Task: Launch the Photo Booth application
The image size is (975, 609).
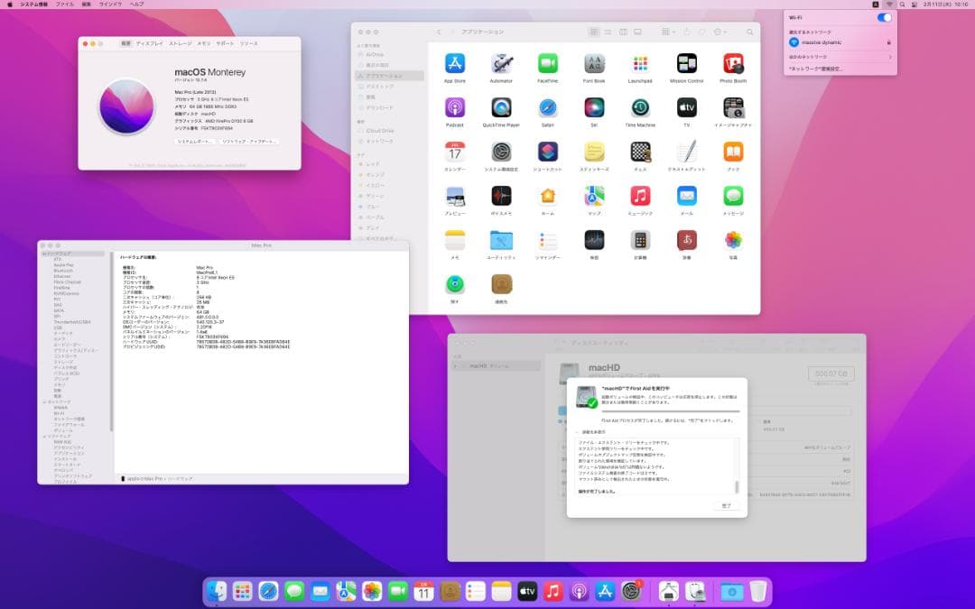Action: [733, 64]
